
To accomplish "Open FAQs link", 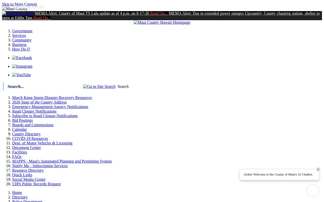I will coord(17,157).
